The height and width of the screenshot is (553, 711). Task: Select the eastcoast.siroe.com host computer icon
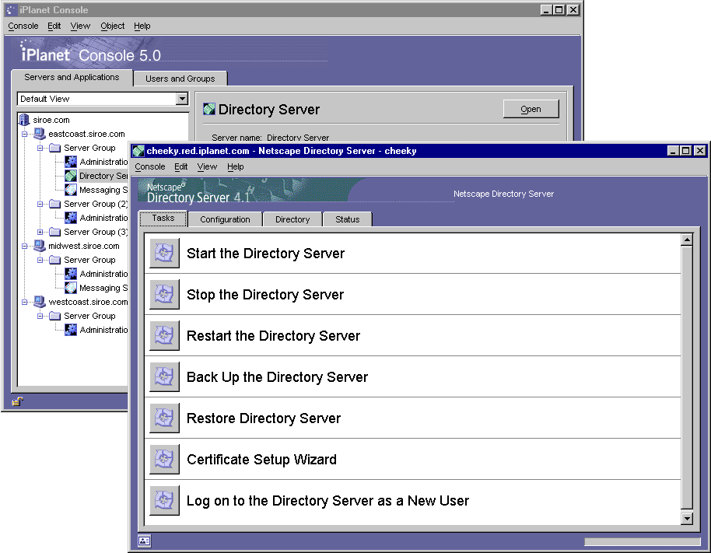pos(40,134)
